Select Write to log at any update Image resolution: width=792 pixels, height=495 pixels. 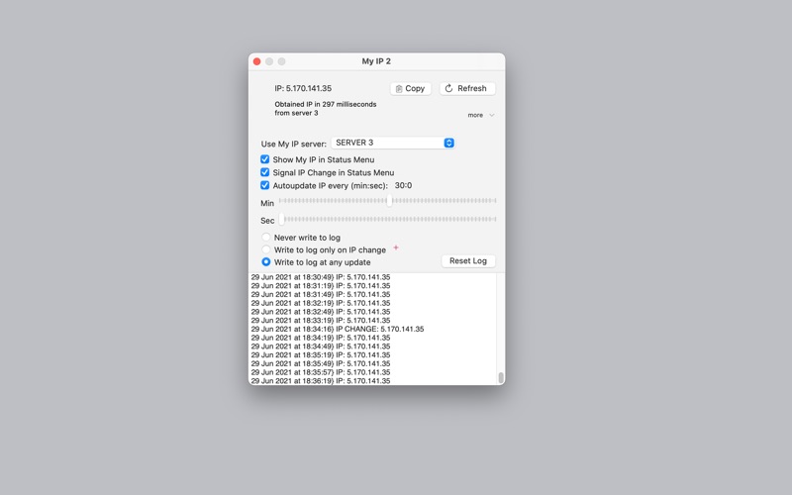265,262
